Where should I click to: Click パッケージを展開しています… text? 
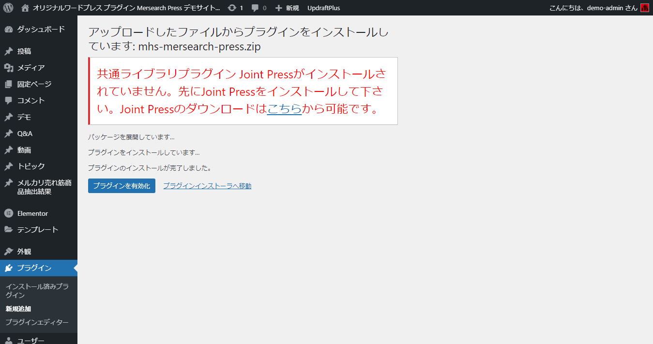(131, 137)
